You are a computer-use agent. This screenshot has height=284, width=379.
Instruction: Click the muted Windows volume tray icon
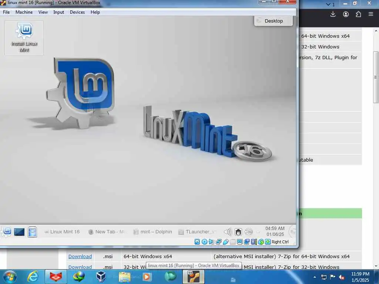[x=342, y=277]
